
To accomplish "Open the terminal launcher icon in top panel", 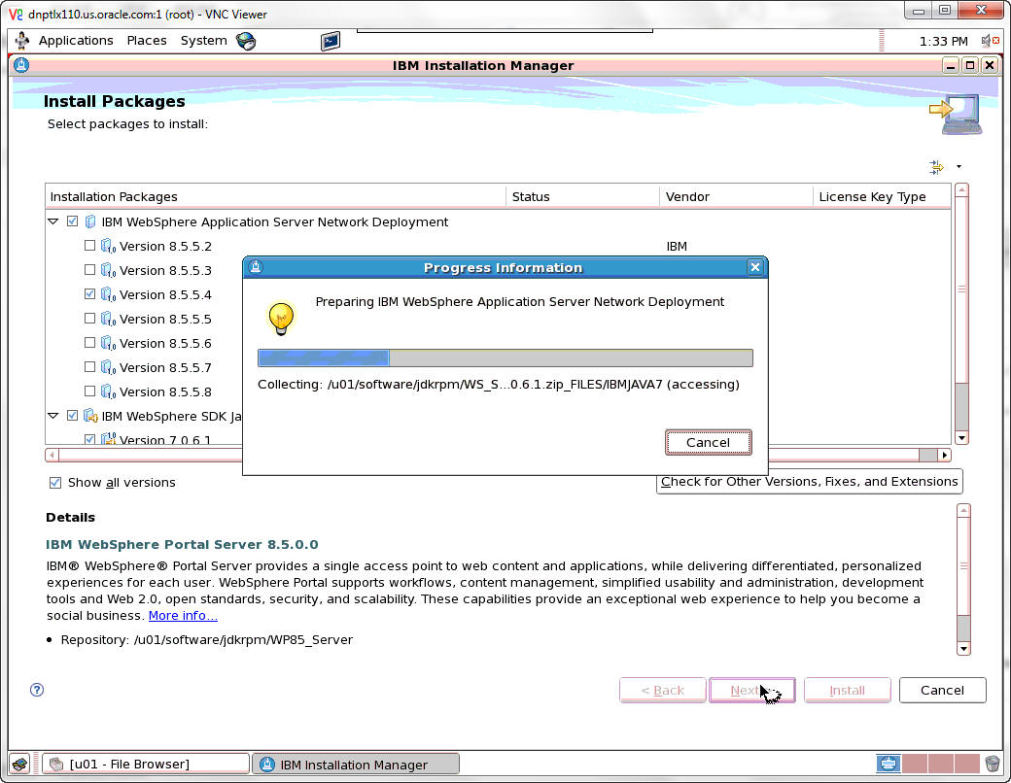I will tap(331, 41).
